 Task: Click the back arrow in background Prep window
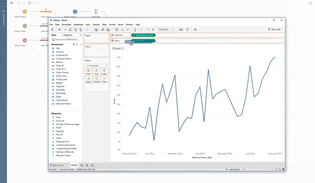pos(12,3)
